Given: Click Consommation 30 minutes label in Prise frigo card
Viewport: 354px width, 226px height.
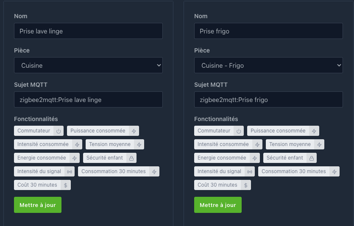Looking at the screenshot, I should [293, 171].
